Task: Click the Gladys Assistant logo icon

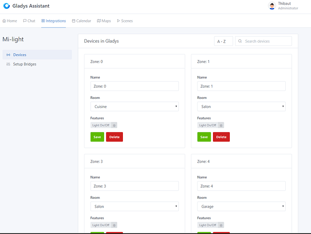Action: point(7,6)
